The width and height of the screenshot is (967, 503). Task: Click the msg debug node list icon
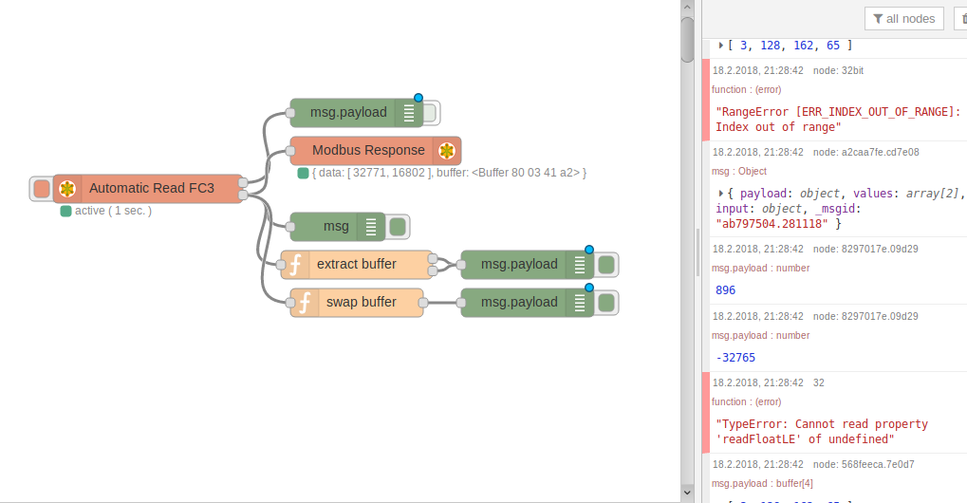tap(371, 227)
